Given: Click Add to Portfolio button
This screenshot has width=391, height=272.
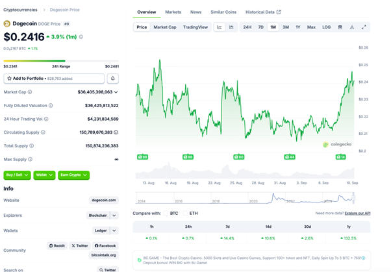Looking at the screenshot, I should (54, 79).
